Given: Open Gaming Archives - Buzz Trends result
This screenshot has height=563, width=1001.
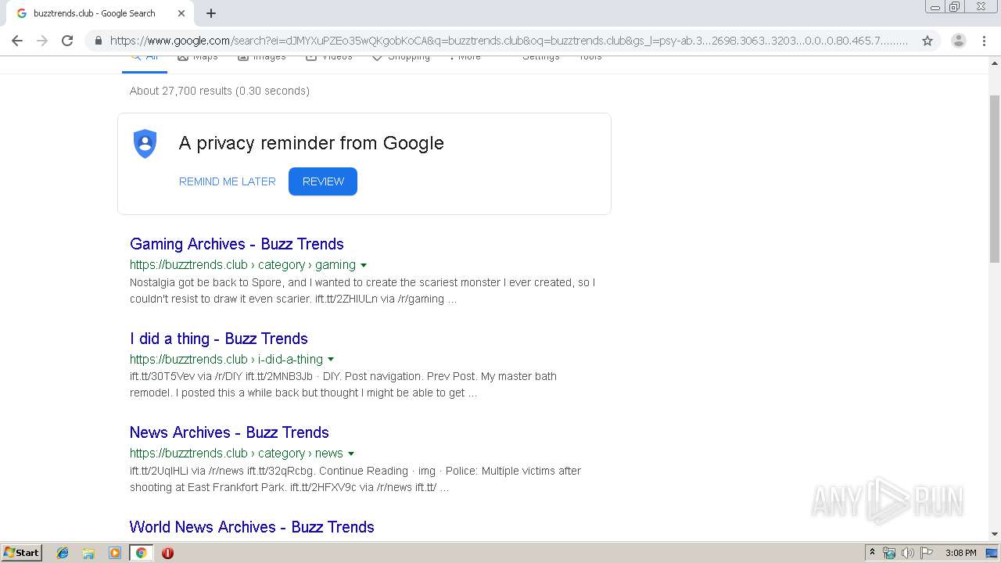Looking at the screenshot, I should click(237, 244).
